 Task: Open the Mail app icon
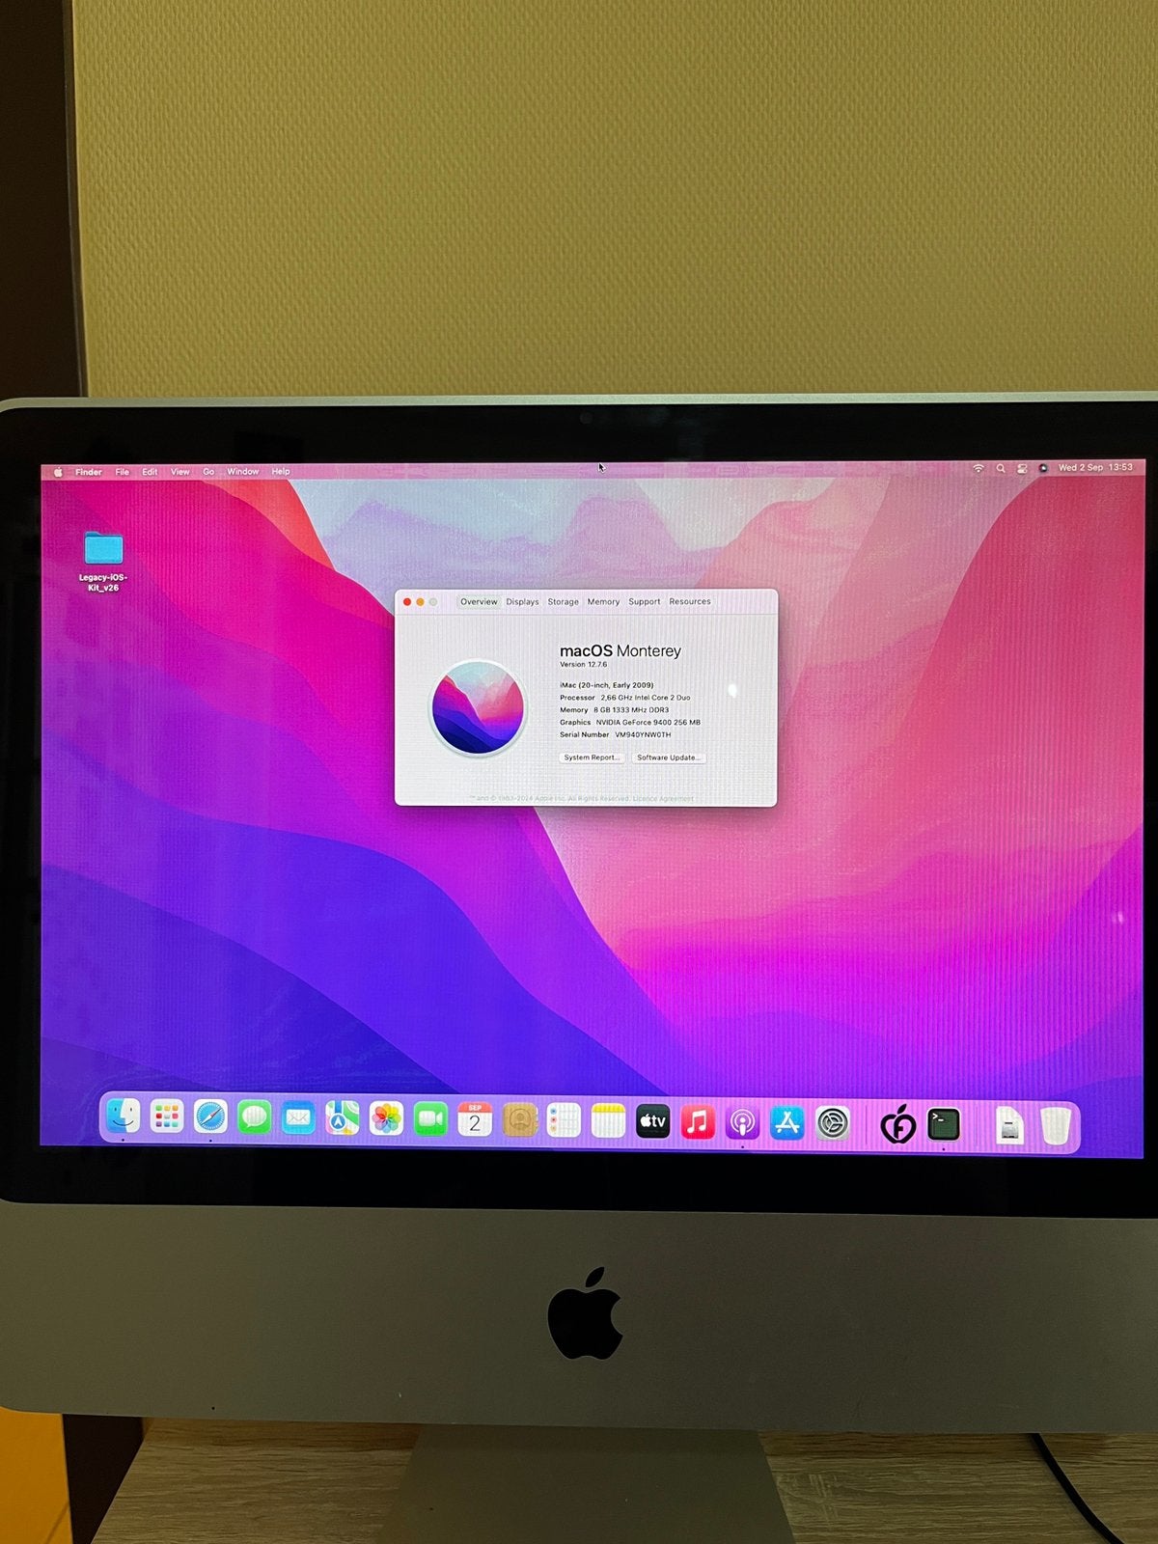(x=298, y=1119)
